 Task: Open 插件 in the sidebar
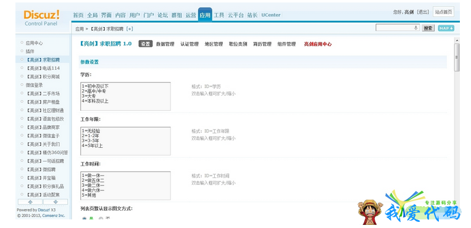coord(30,51)
